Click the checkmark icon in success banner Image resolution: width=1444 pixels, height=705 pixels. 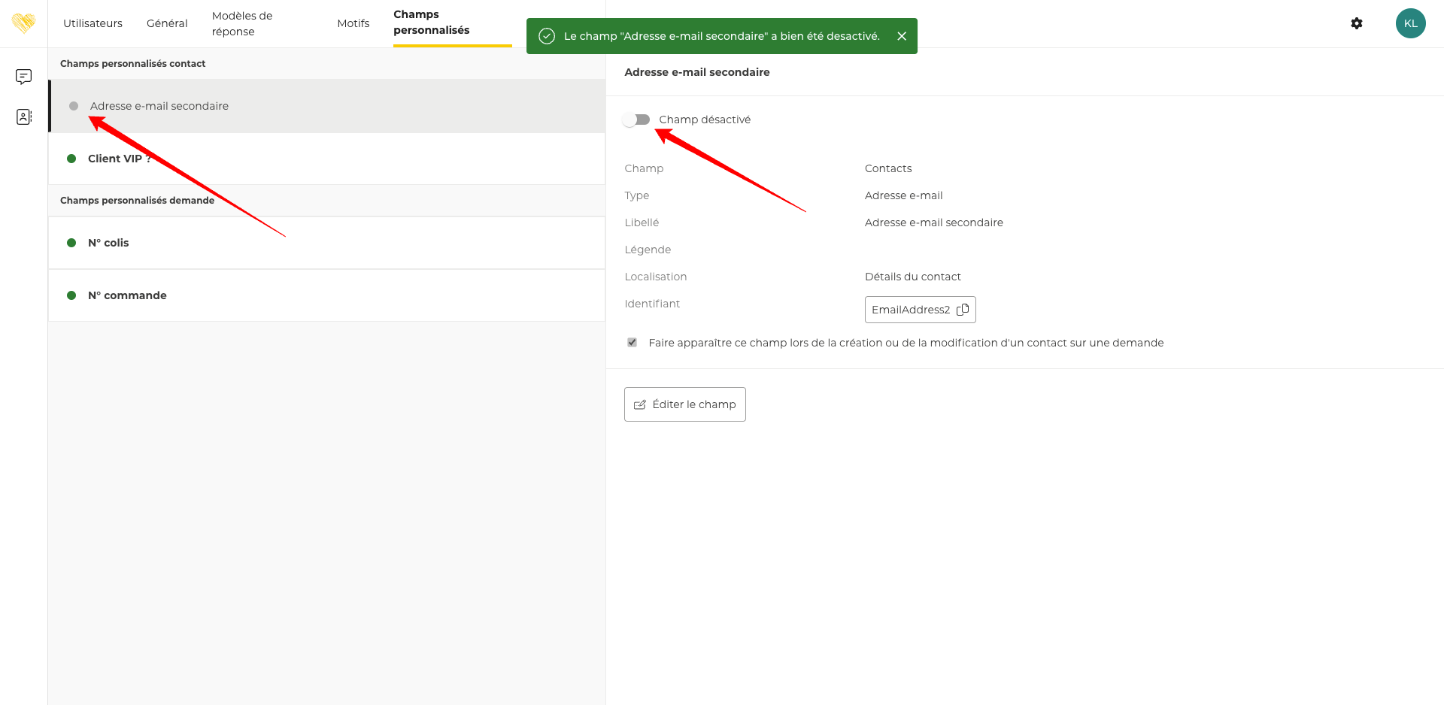point(547,36)
